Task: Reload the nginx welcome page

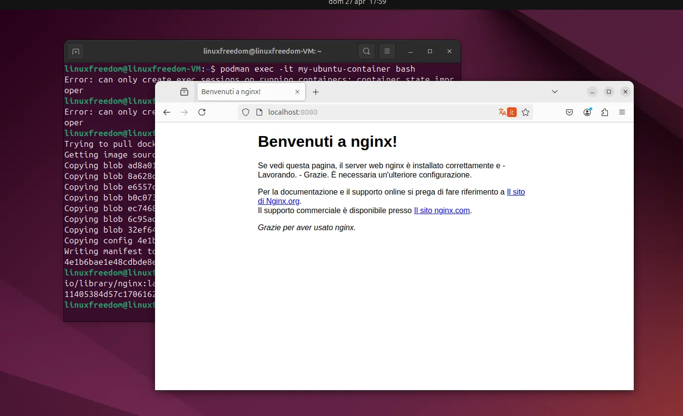Action: coord(202,112)
